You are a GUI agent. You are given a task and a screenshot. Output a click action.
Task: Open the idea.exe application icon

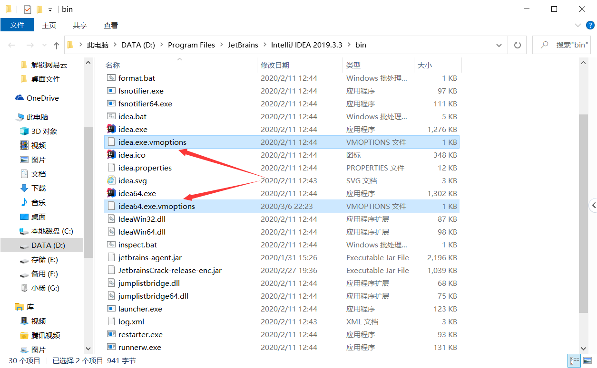click(111, 129)
